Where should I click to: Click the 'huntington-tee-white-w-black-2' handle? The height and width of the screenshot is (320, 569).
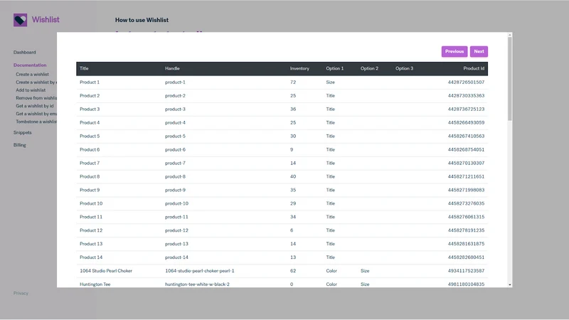coord(198,284)
